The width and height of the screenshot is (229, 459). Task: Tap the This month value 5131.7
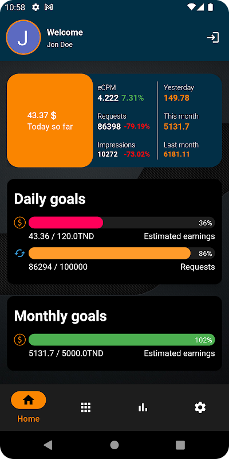(176, 126)
